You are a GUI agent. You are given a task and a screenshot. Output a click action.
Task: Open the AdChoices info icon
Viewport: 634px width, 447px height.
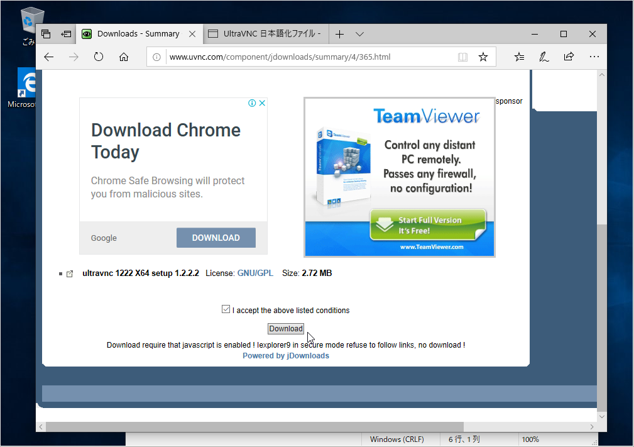click(252, 103)
